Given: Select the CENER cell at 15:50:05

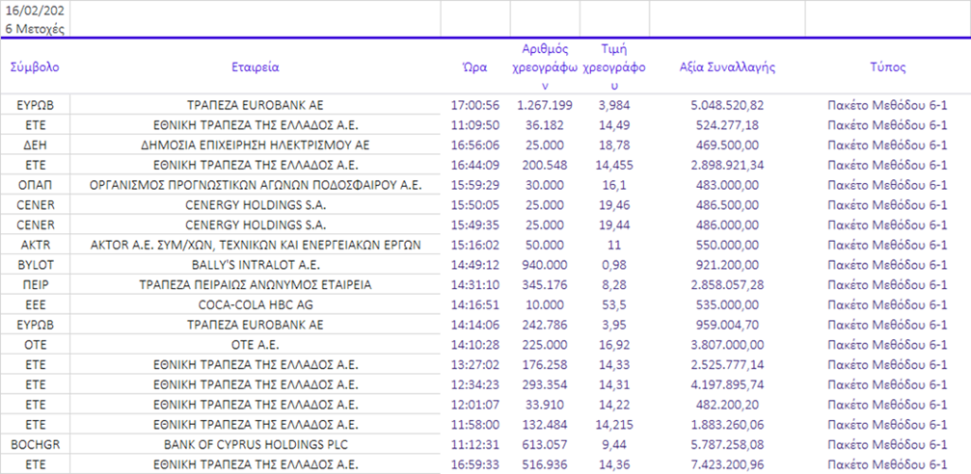Looking at the screenshot, I should tap(36, 205).
